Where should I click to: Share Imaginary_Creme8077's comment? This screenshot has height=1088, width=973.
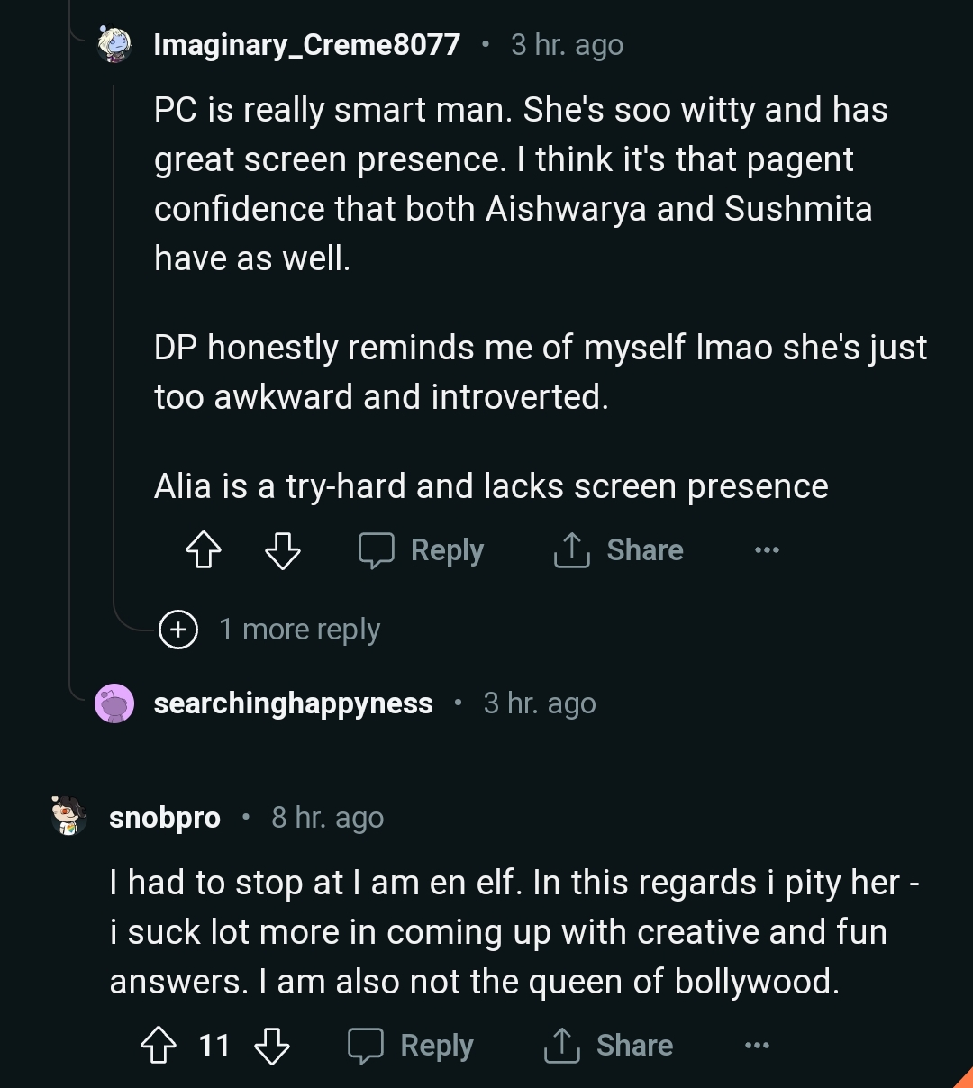coord(619,550)
